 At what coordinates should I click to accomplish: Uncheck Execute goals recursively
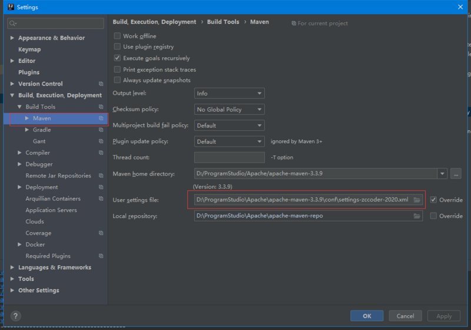[x=117, y=58]
